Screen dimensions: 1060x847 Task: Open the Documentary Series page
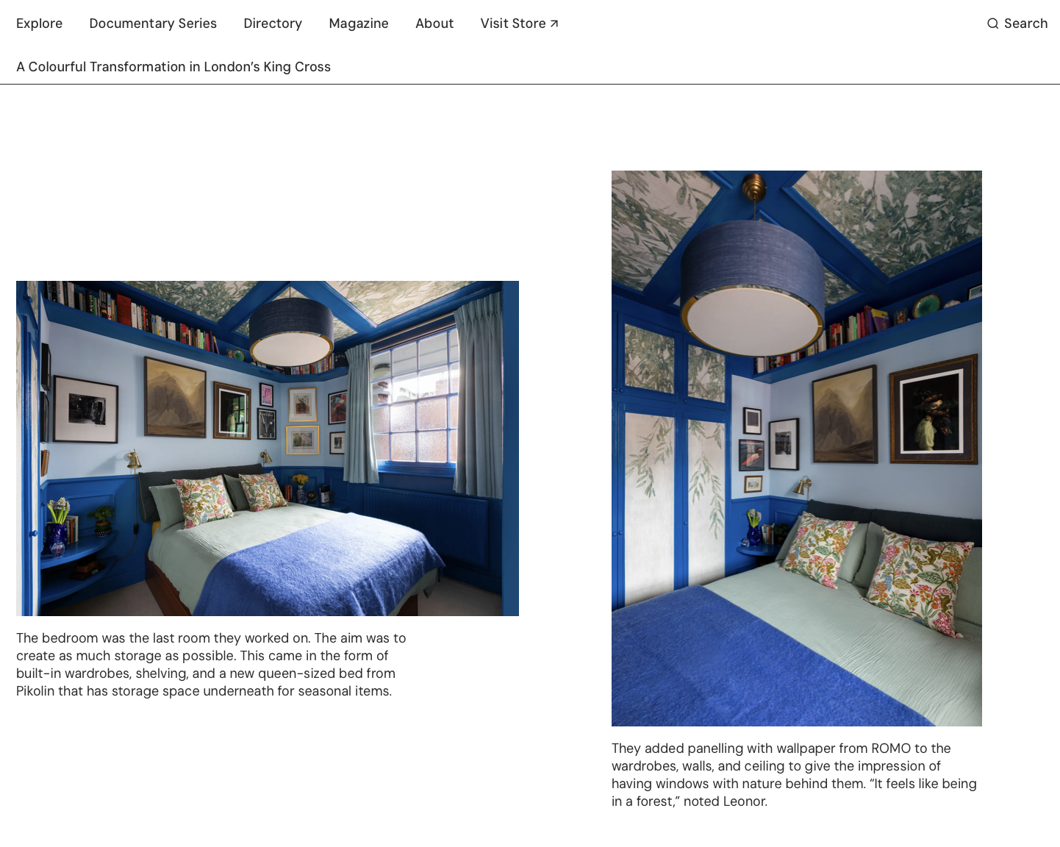tap(153, 24)
